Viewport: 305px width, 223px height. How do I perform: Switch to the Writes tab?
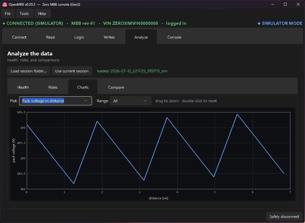pyautogui.click(x=109, y=37)
